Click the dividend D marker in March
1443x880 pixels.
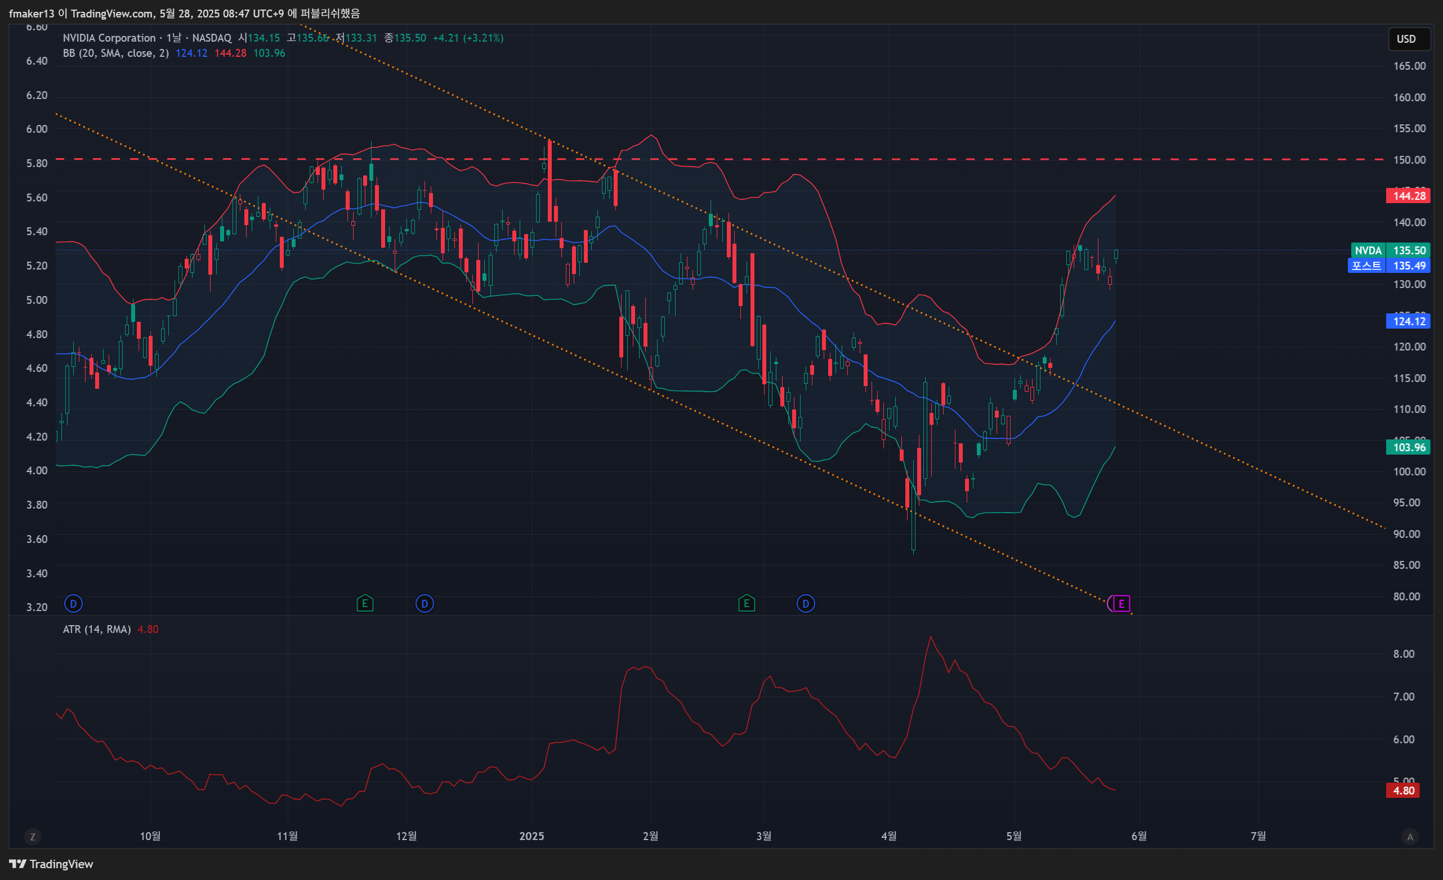coord(806,603)
